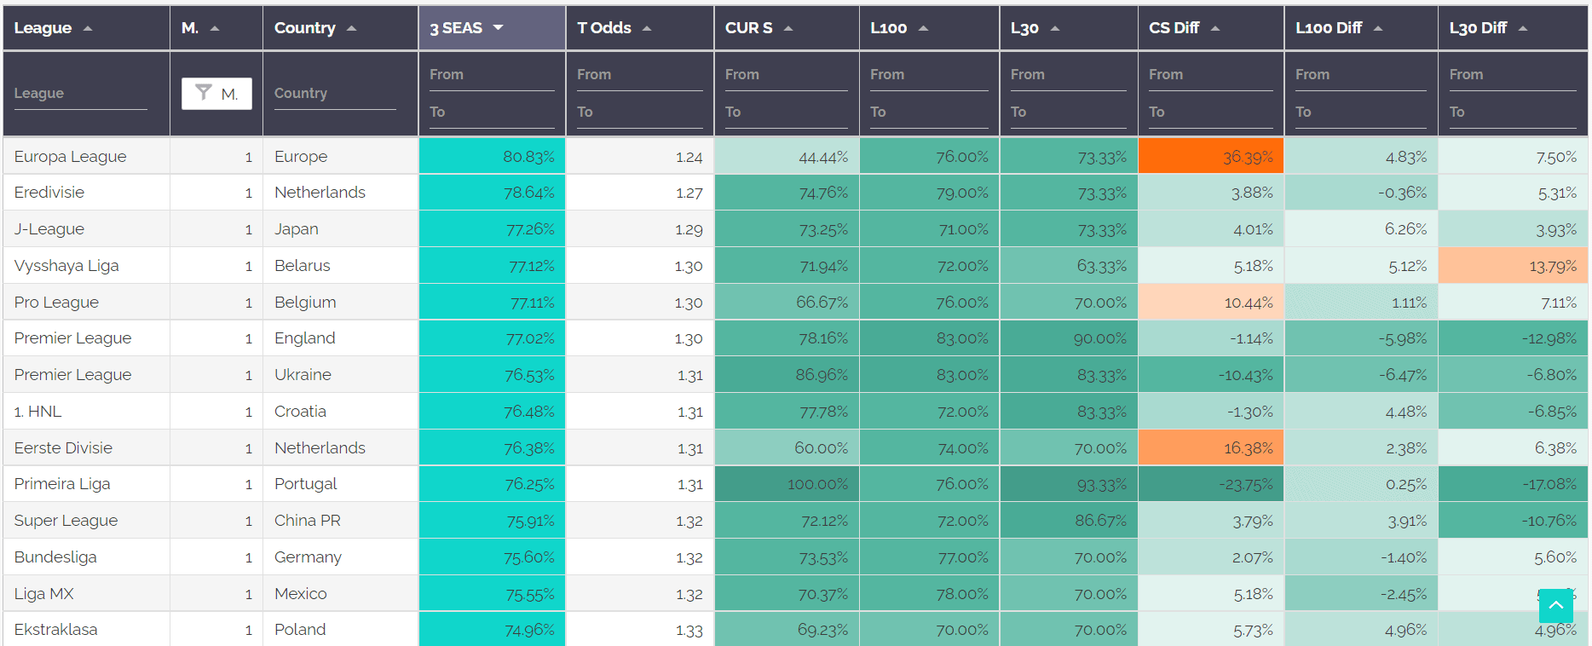Click the scroll-to-top arrow button
1592x646 pixels.
[1555, 605]
